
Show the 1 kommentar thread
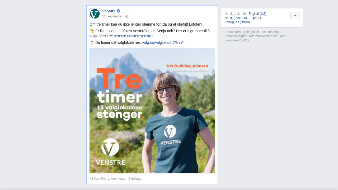pyautogui.click(x=117, y=179)
